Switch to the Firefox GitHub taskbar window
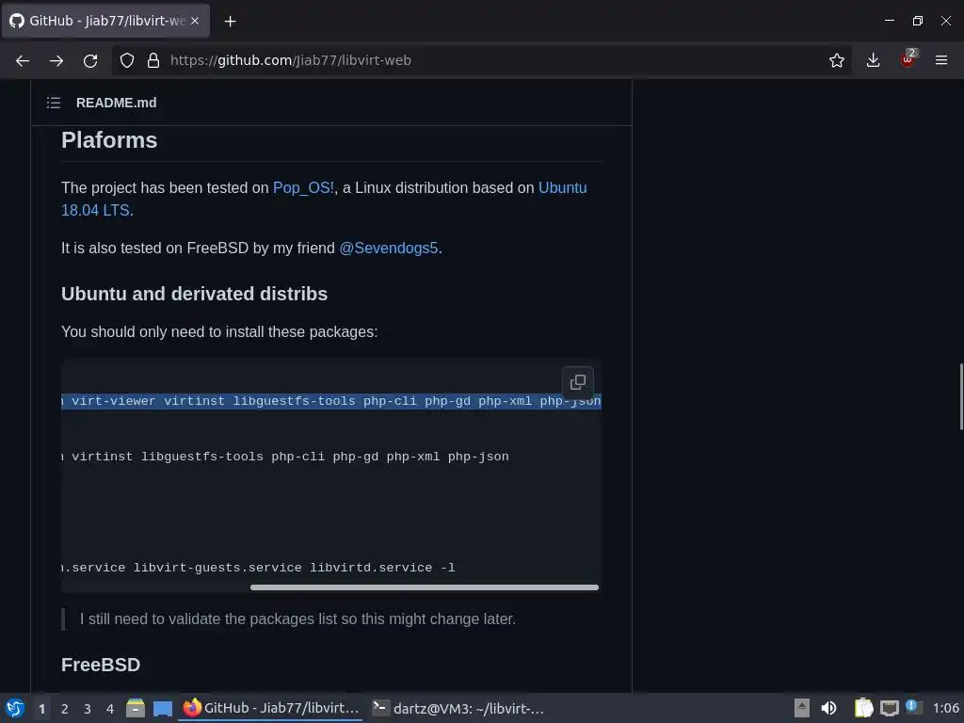Screen dimensions: 964x723 [x=270, y=708]
